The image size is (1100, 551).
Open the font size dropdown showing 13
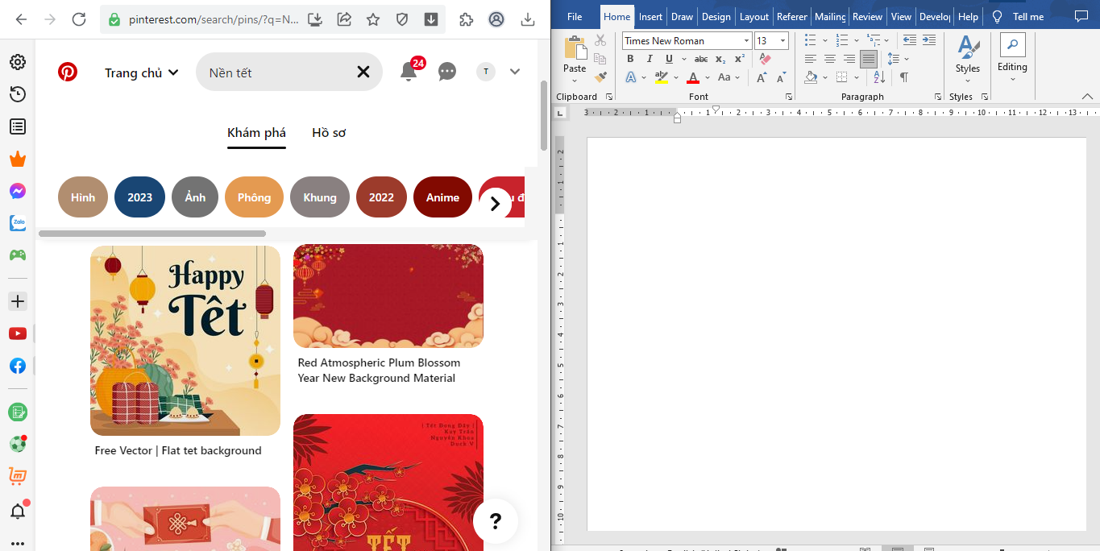coord(782,41)
